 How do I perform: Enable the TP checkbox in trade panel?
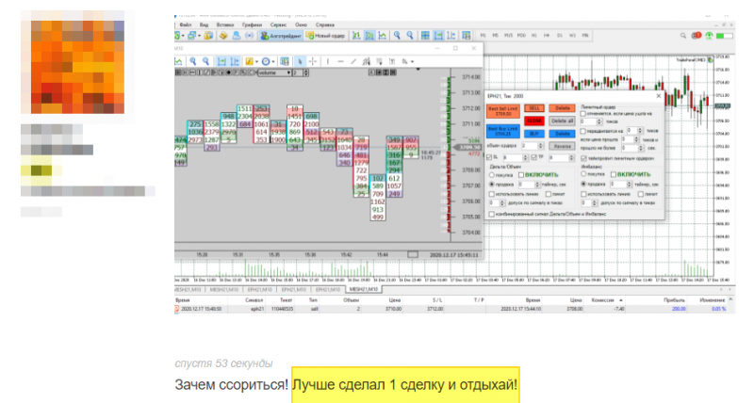(x=533, y=157)
